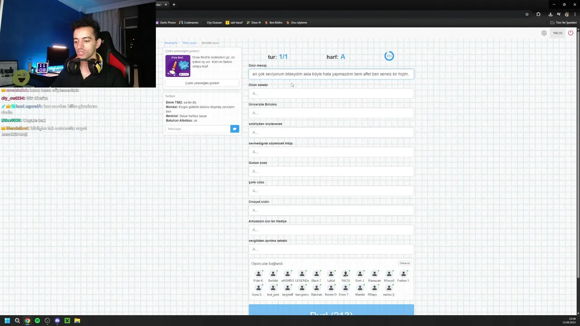Viewport: 580px width, 326px height.
Task: Click Çizim yeteneğini göster! button
Action: tap(202, 83)
